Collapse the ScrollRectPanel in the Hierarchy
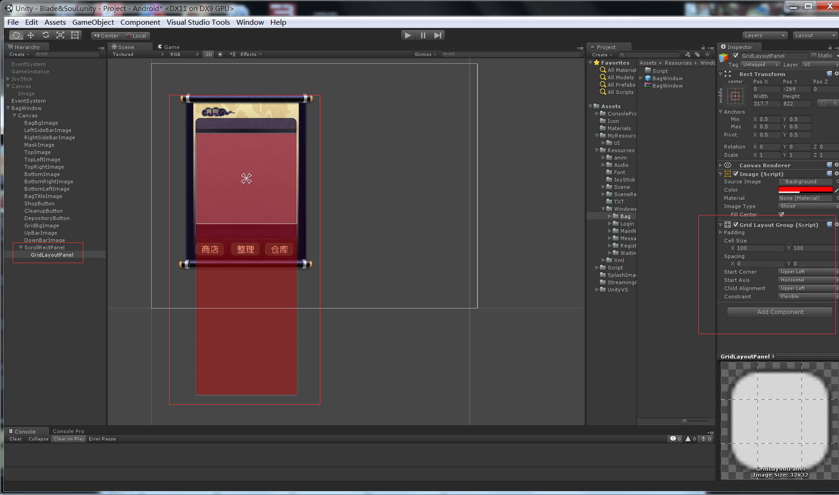Screen dimensions: 839x495 20,247
